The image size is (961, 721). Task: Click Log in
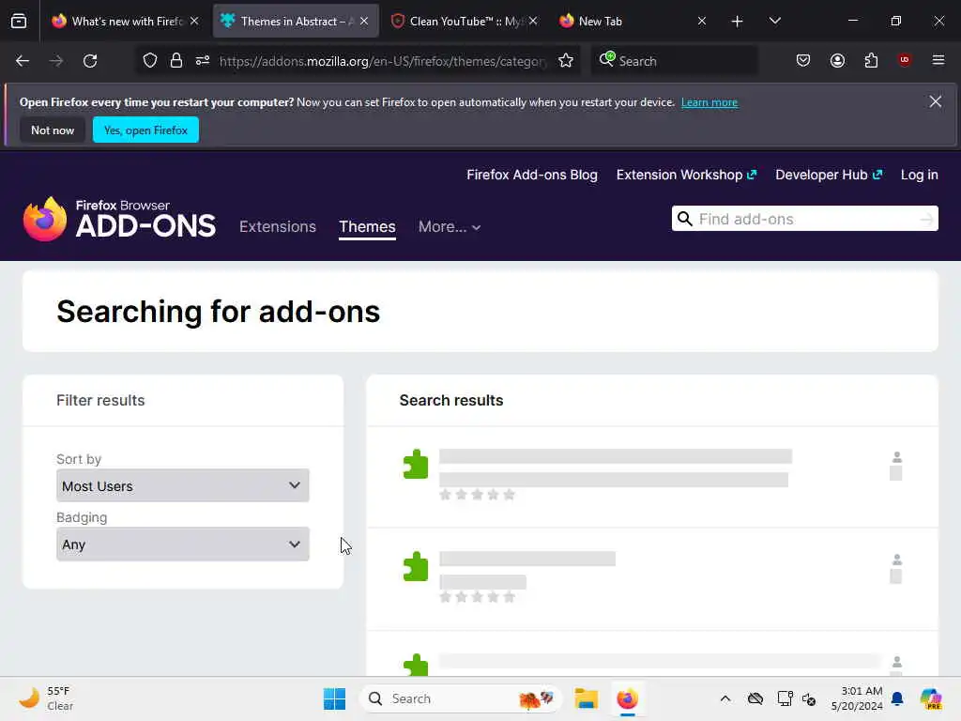(920, 175)
